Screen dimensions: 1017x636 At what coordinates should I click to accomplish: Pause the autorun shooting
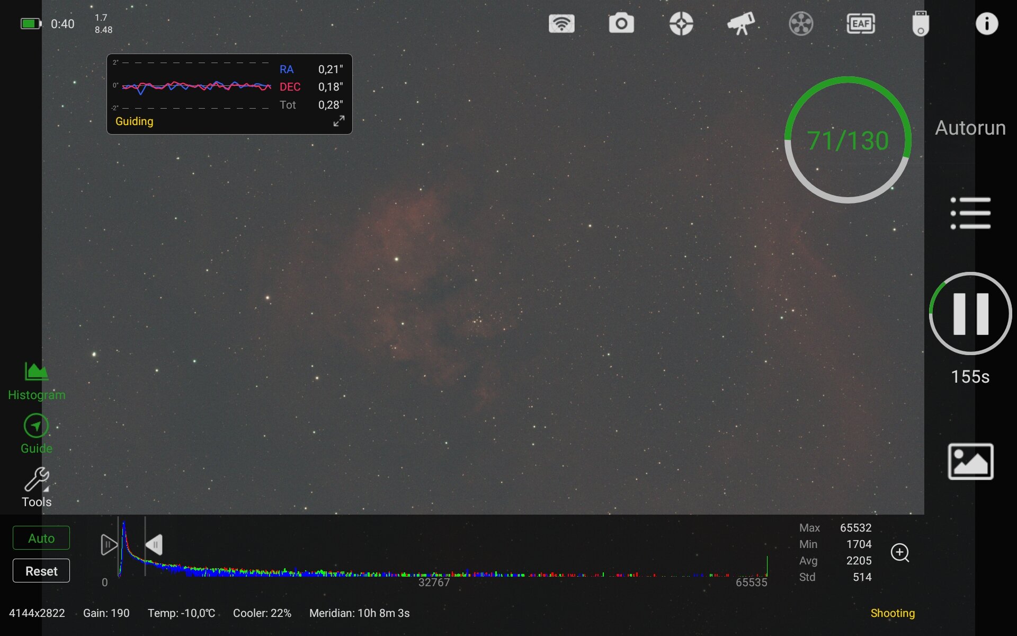click(970, 314)
